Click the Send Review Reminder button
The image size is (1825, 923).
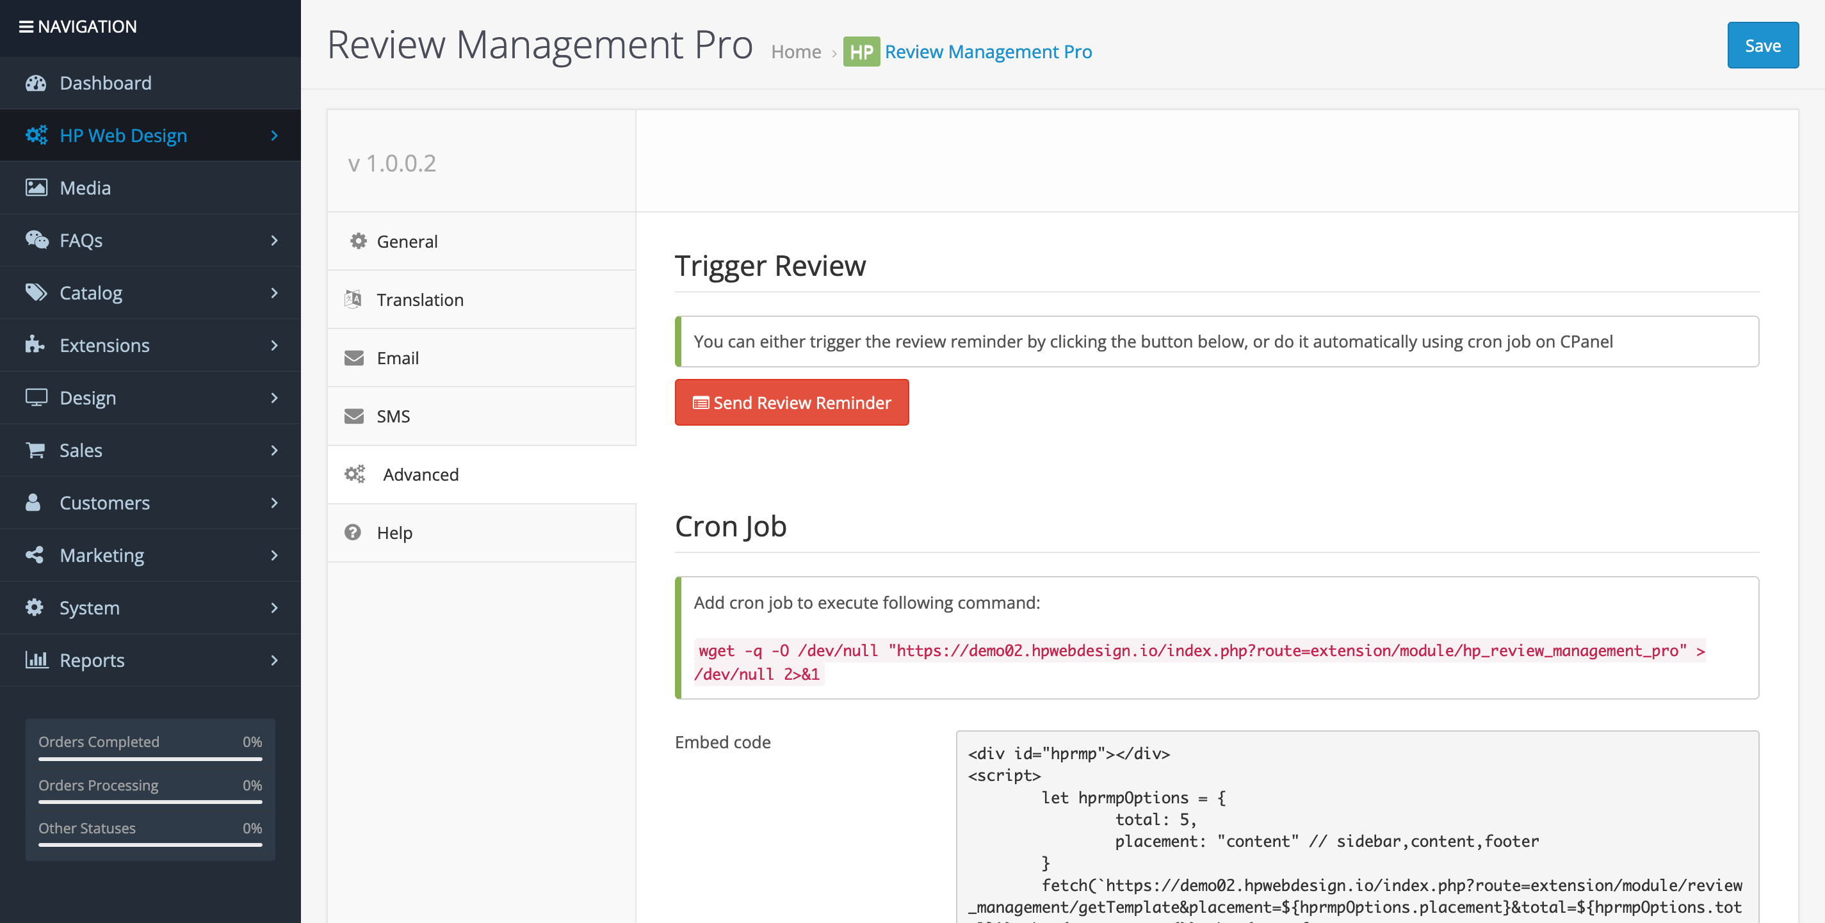791,401
